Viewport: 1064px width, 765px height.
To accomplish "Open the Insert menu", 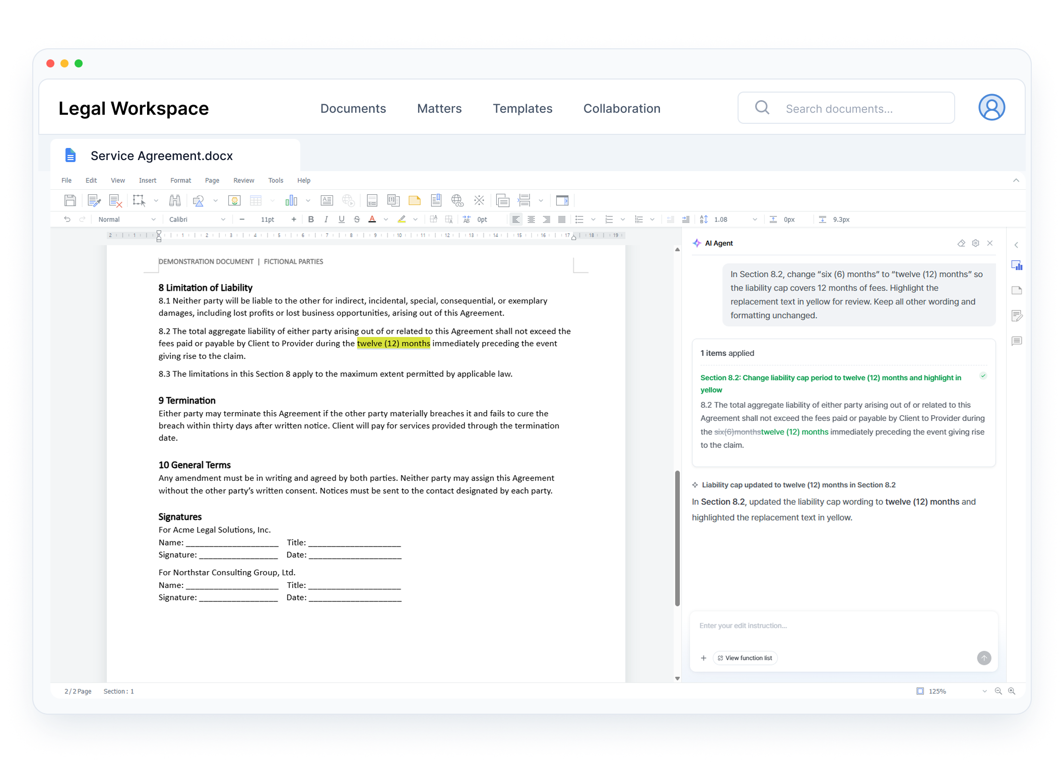I will [x=148, y=180].
